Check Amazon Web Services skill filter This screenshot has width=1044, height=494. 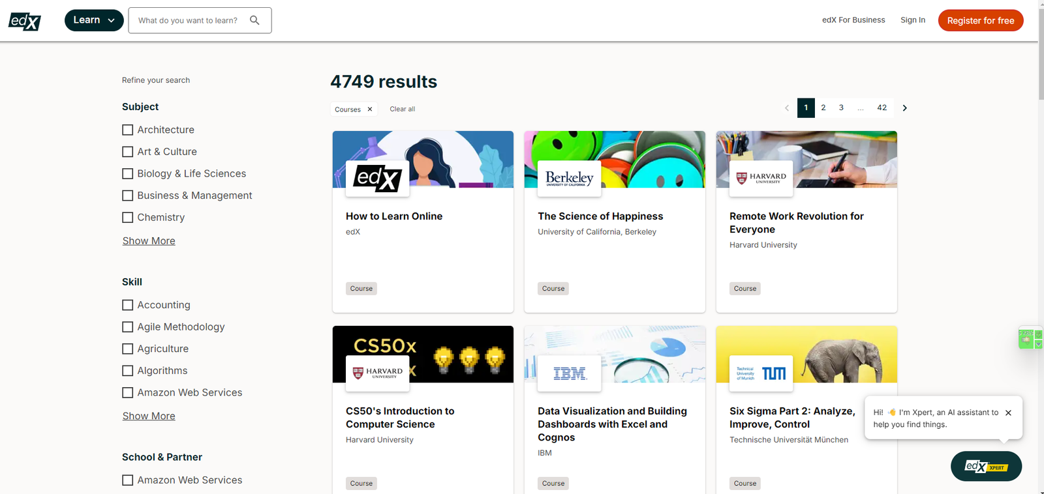click(x=128, y=392)
